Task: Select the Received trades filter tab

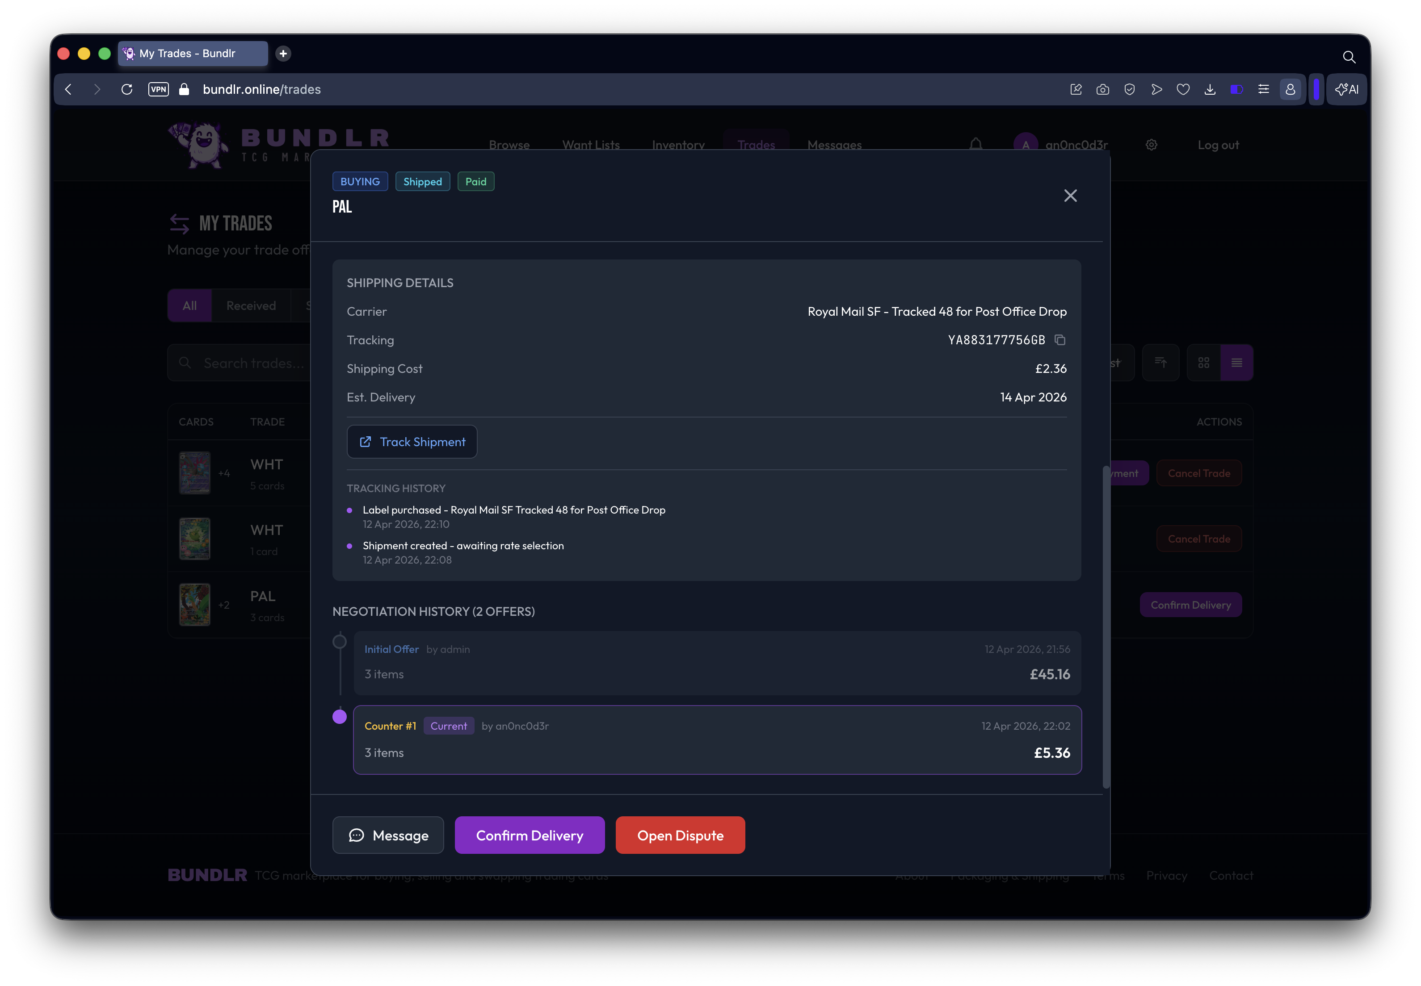Action: pyautogui.click(x=251, y=305)
